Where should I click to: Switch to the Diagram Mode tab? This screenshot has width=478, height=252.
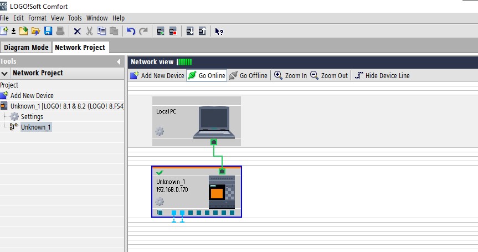pos(26,47)
